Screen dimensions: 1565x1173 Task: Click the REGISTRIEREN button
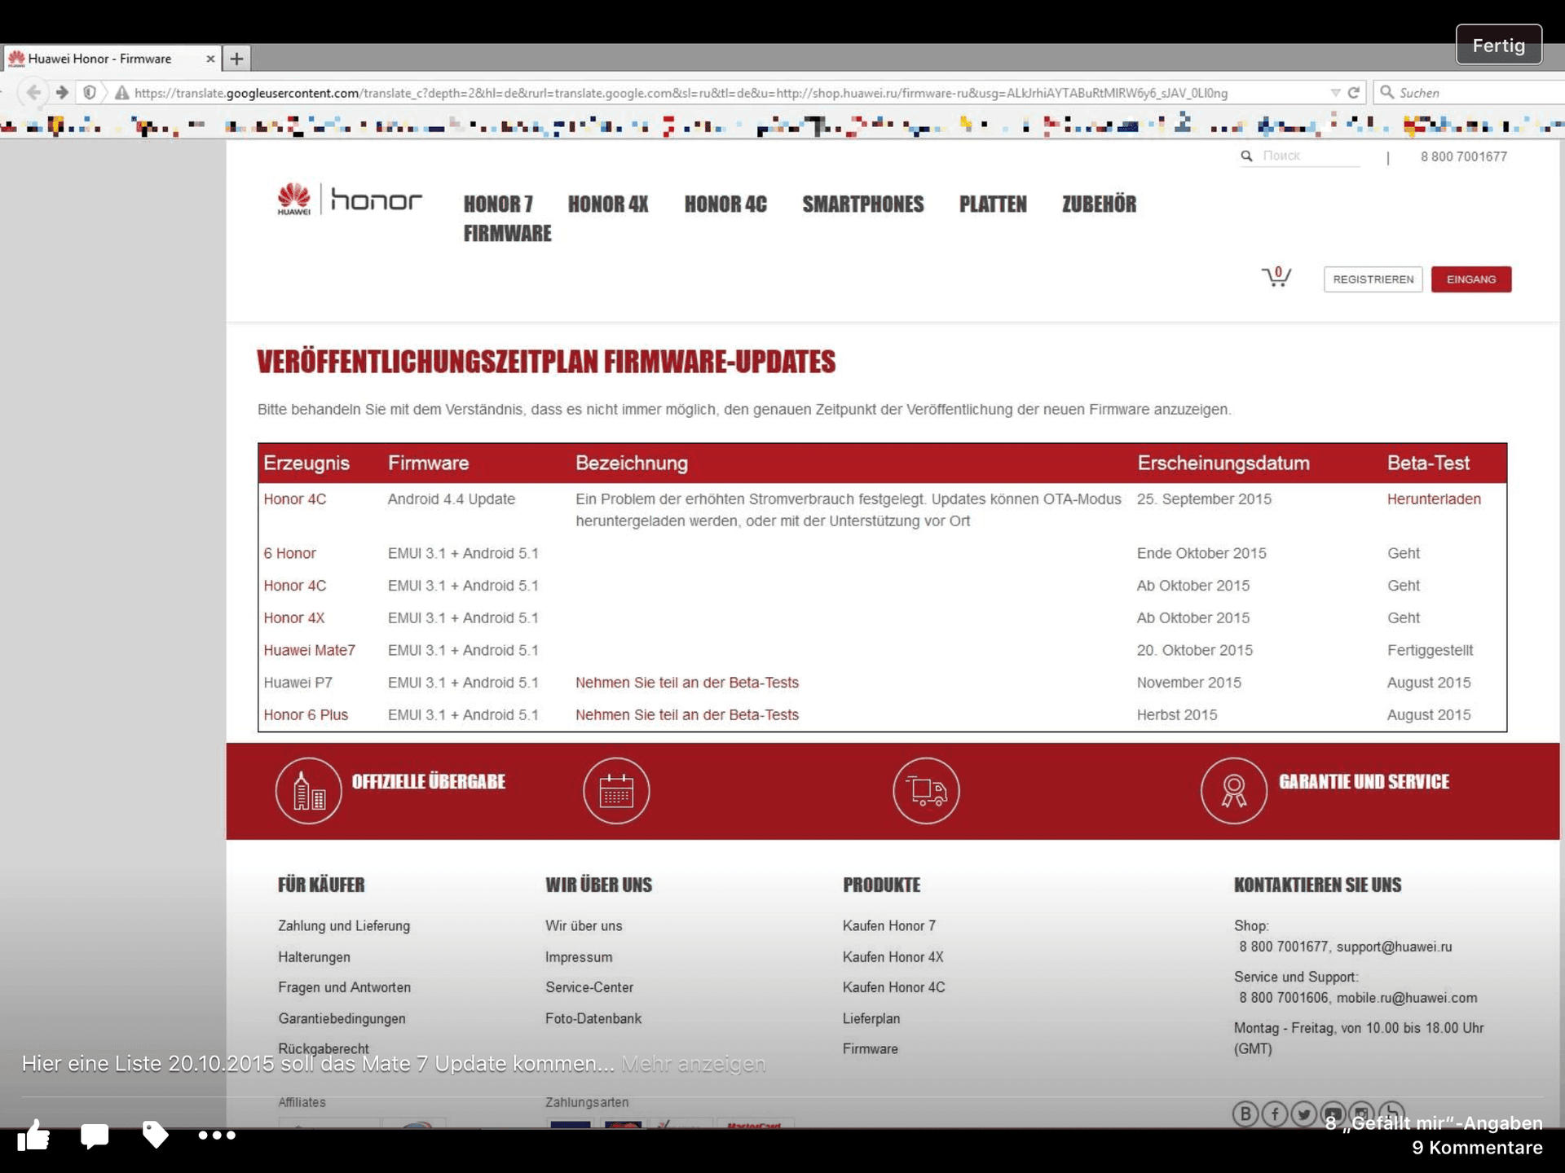[1373, 279]
